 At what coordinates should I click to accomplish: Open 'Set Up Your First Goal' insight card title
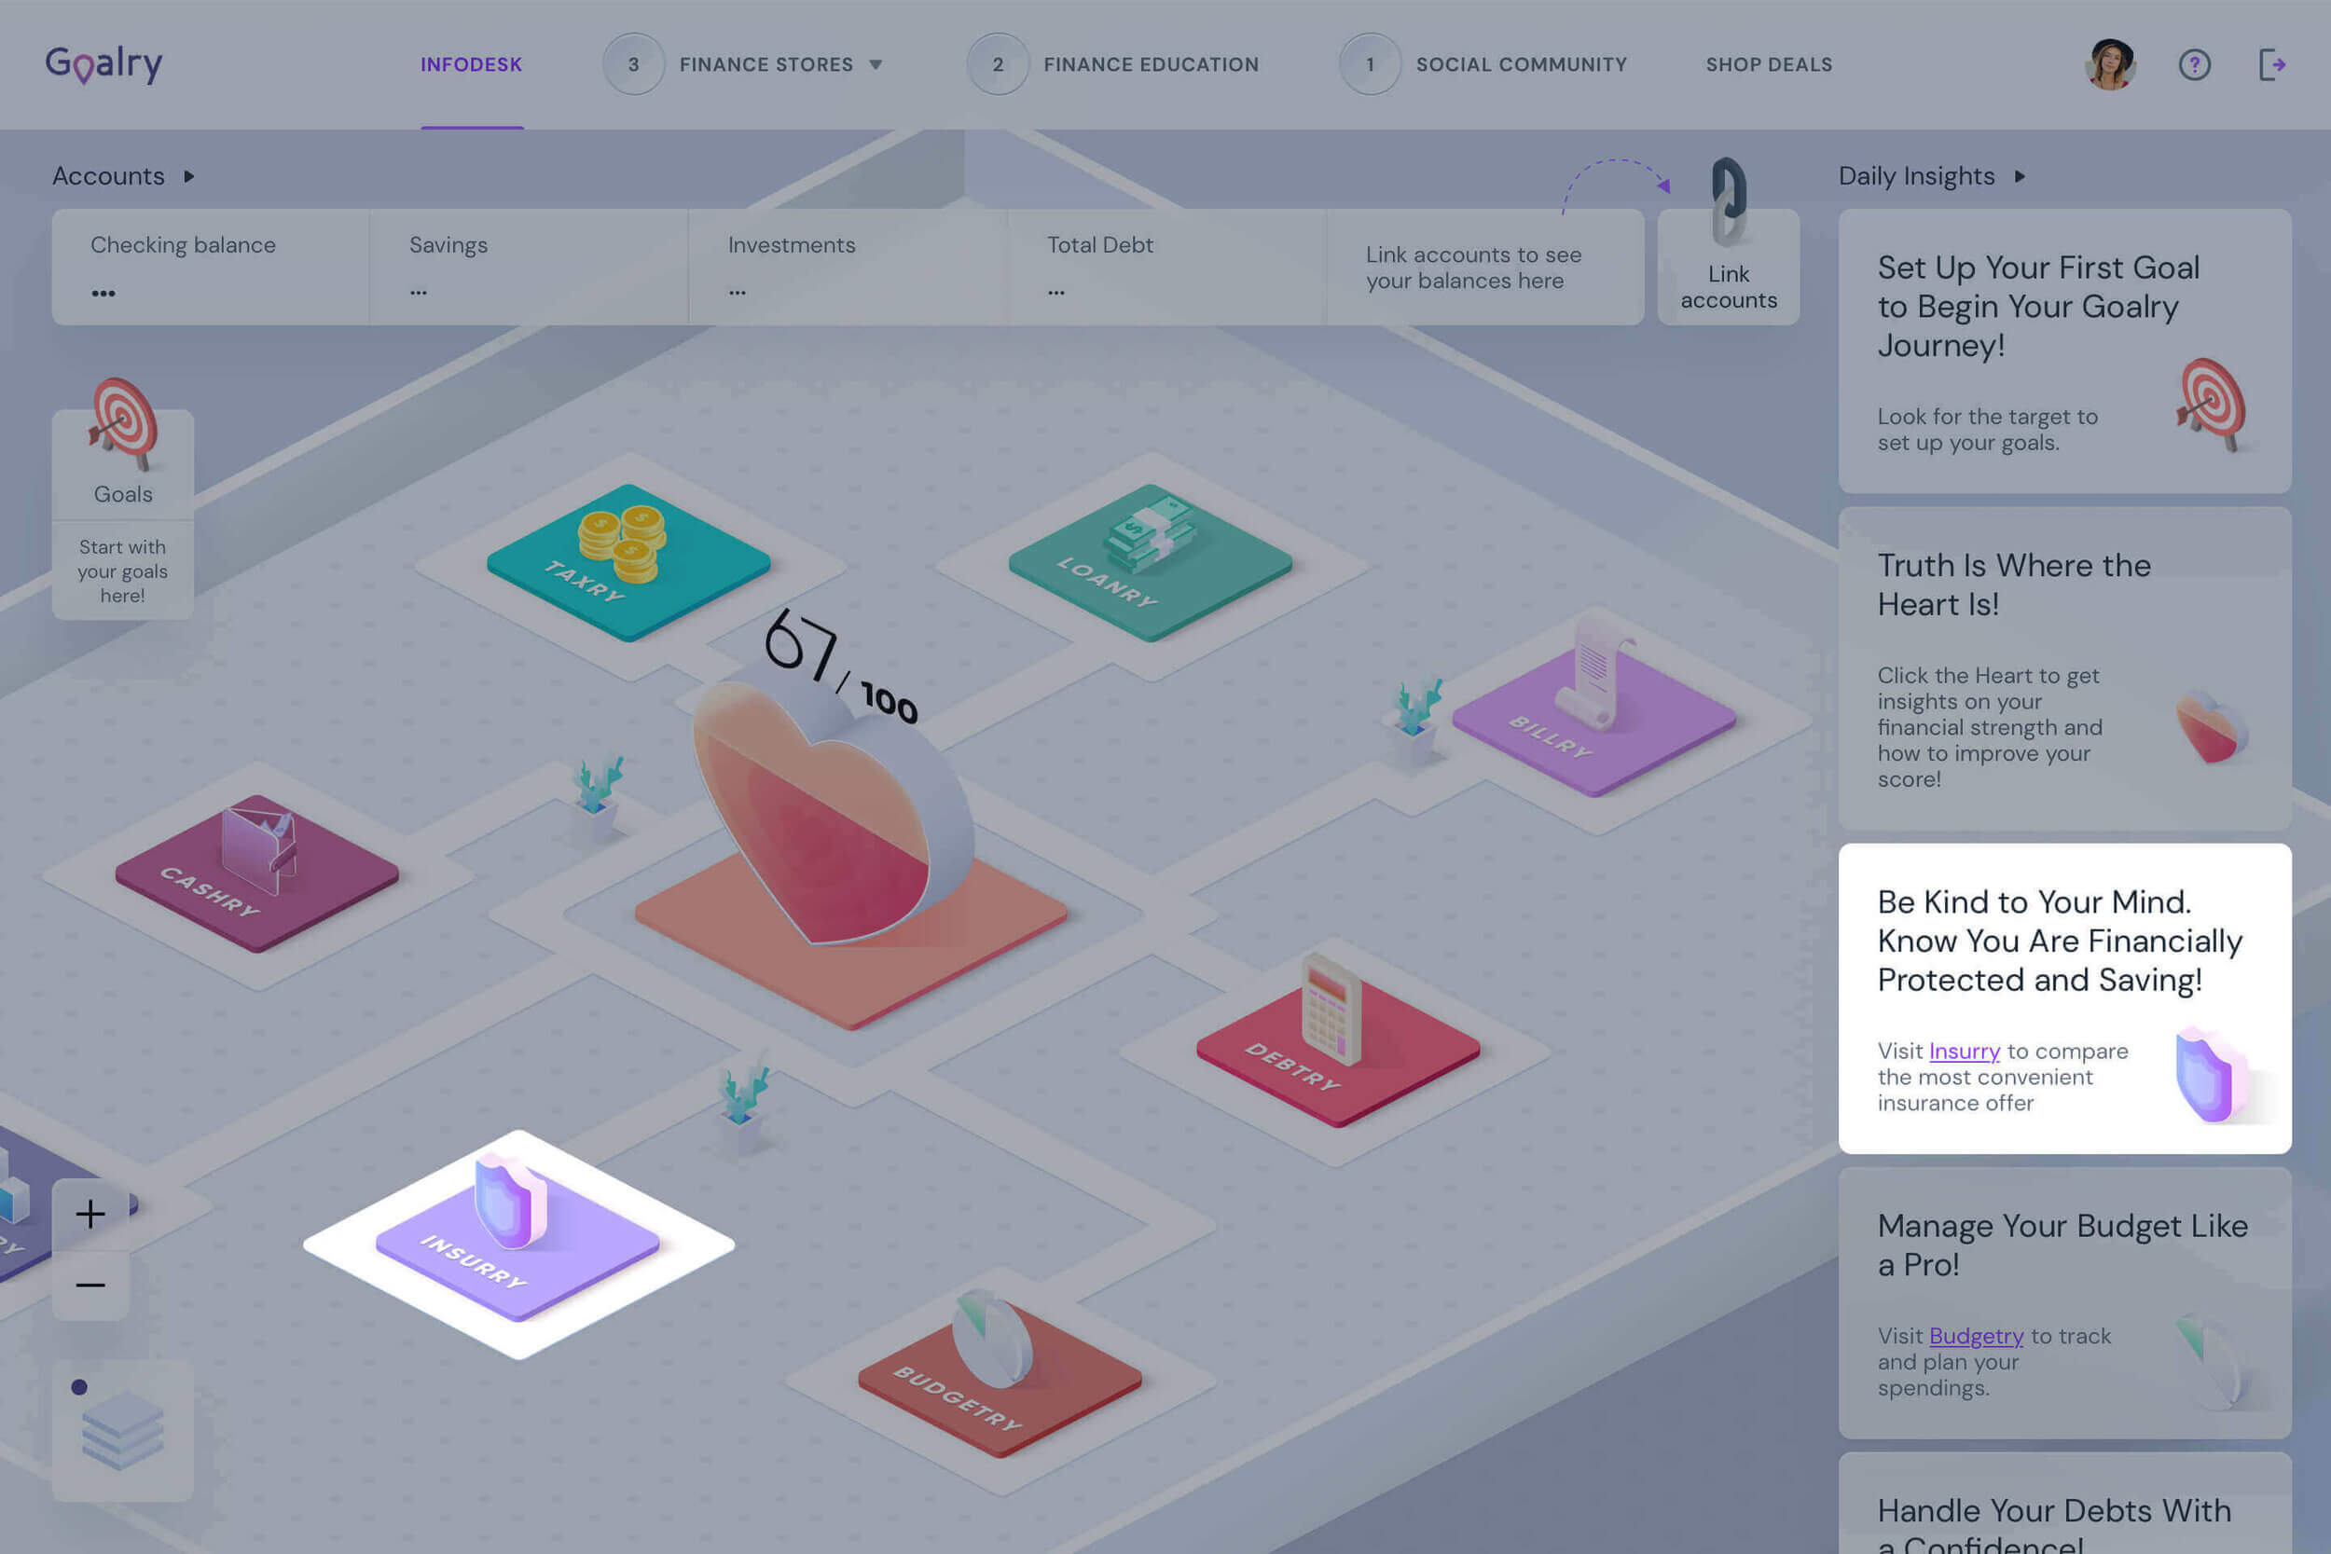[2037, 307]
